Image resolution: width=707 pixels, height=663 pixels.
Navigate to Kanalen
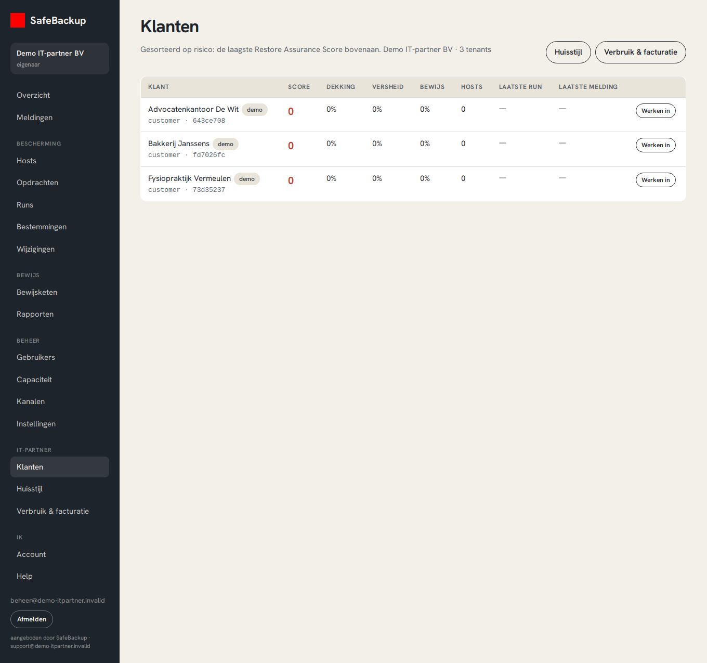[60, 401]
